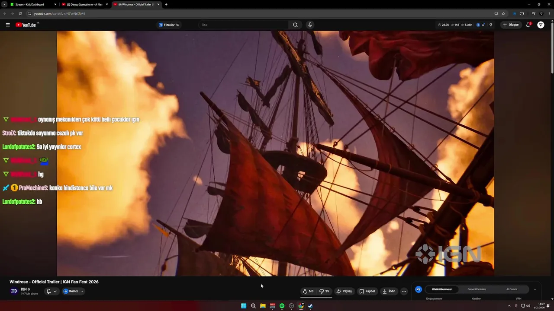The width and height of the screenshot is (554, 311).
Task: Click the address bar URL
Action: [59, 13]
